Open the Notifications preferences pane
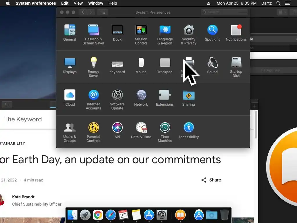 tap(236, 33)
